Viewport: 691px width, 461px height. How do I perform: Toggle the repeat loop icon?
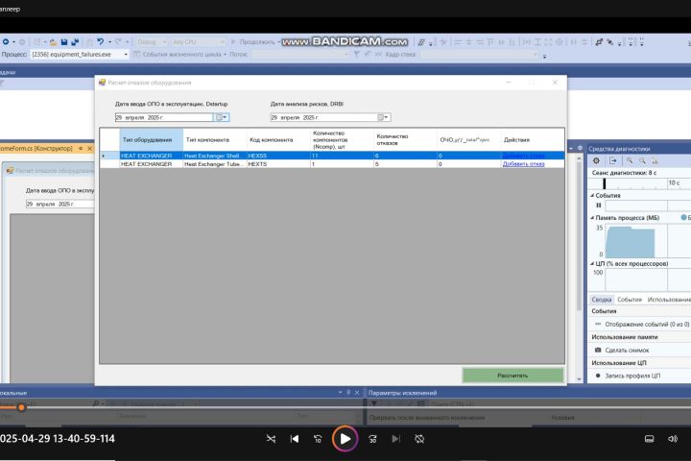point(419,439)
